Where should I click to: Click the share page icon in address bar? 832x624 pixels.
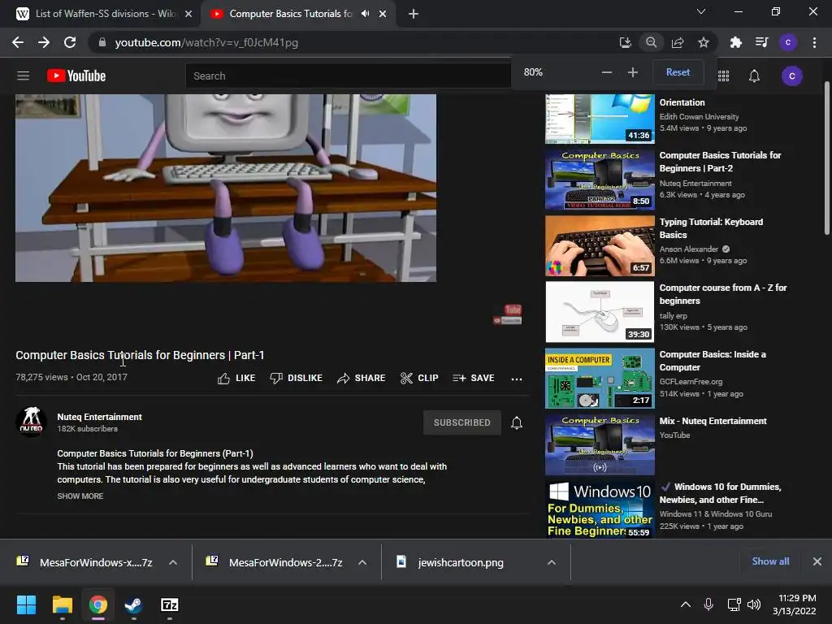(677, 42)
